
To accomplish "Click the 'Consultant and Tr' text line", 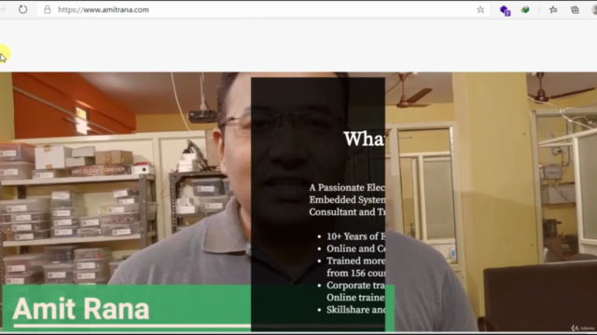I will [347, 212].
